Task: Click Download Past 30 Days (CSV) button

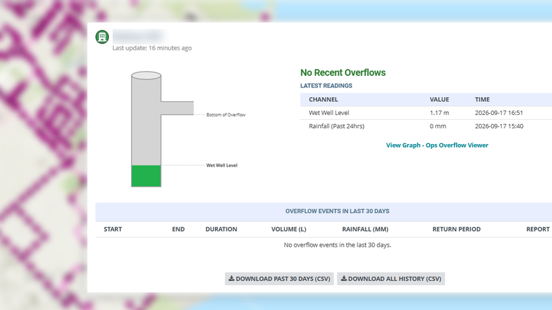Action: 279,279
